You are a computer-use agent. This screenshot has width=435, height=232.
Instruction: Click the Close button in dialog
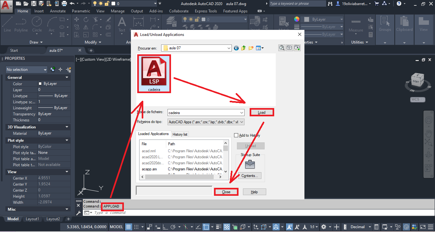226,192
